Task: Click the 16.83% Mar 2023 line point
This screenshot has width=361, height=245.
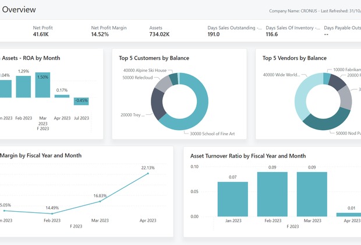Action: [100, 201]
